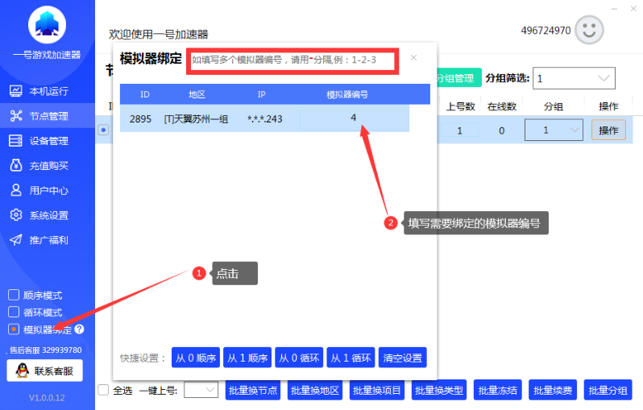
Task: Open 本机运行 menu item
Action: click(x=48, y=91)
